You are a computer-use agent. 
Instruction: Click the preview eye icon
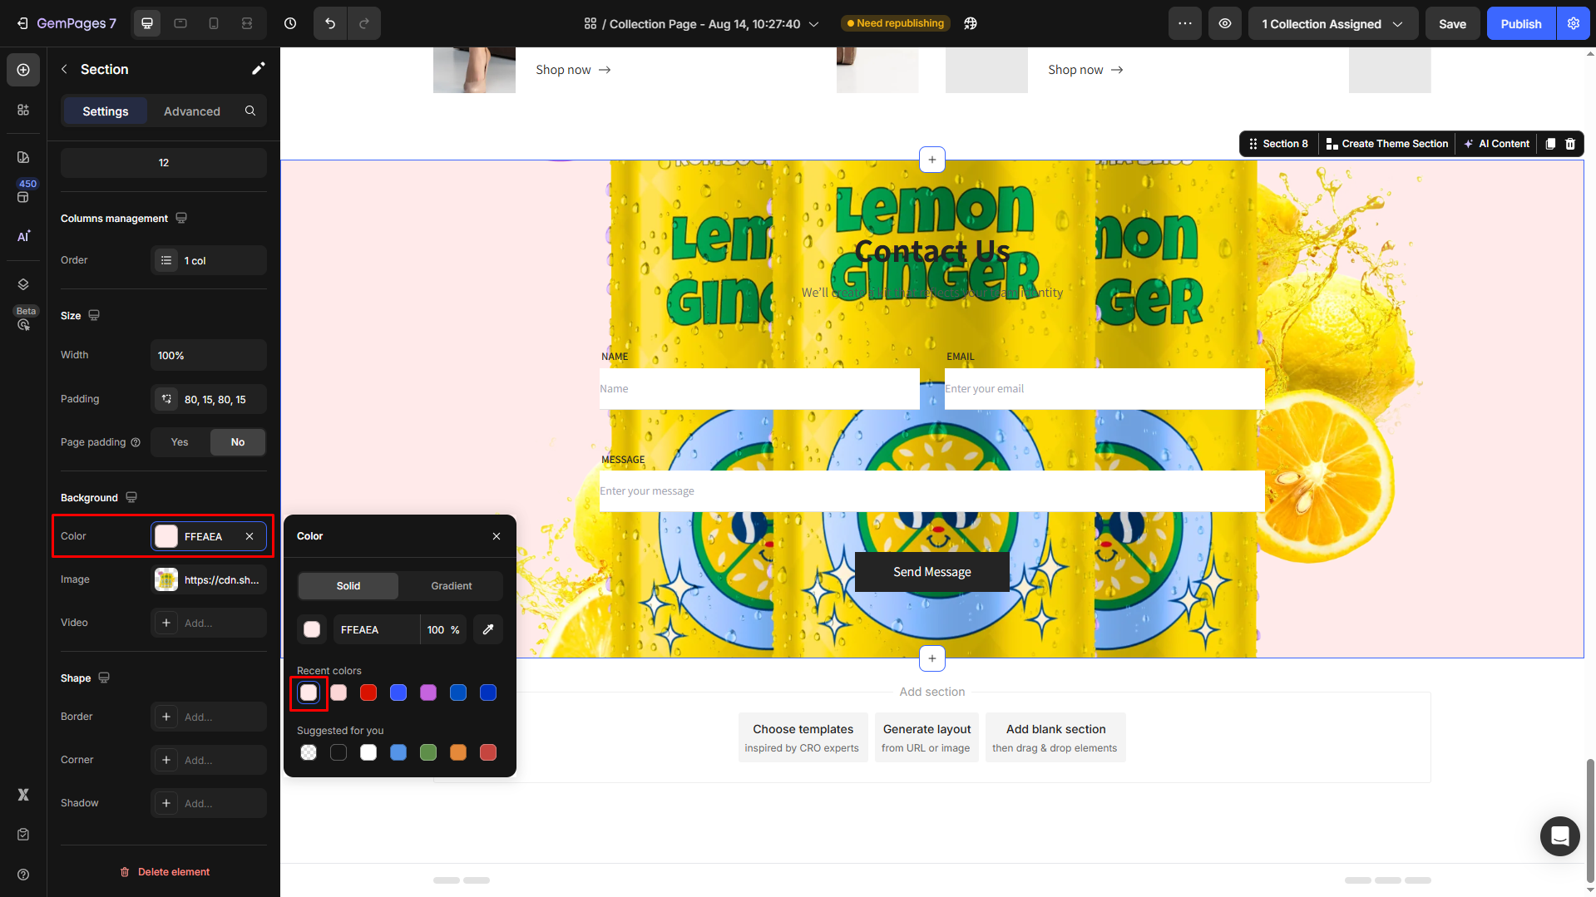point(1225,23)
